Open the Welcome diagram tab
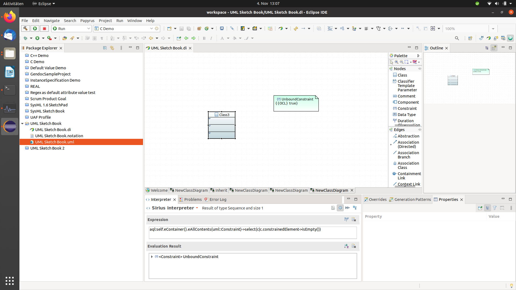Screen dimensions: 516x290 (157, 190)
